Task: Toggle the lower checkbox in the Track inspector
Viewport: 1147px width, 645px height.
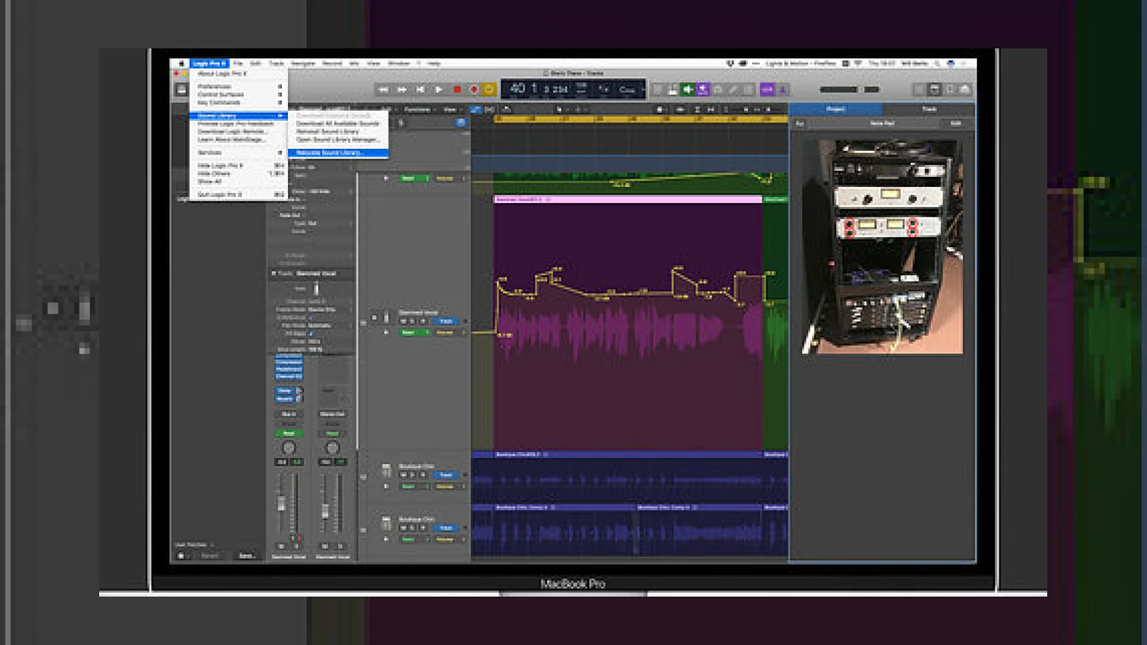Action: pos(311,334)
